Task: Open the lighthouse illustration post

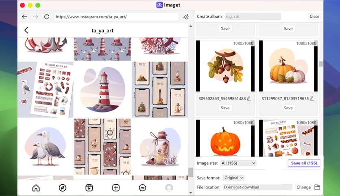Action: 102,89
